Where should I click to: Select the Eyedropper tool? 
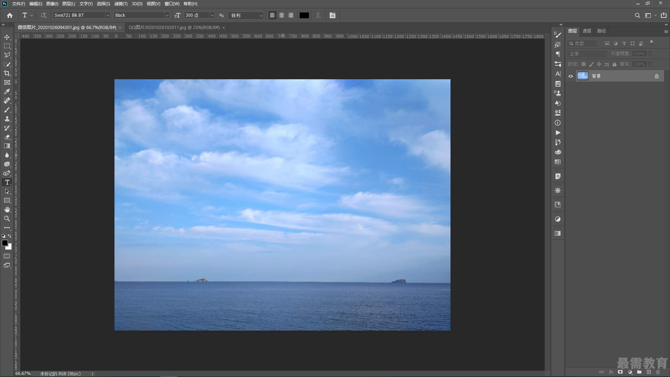[x=7, y=91]
